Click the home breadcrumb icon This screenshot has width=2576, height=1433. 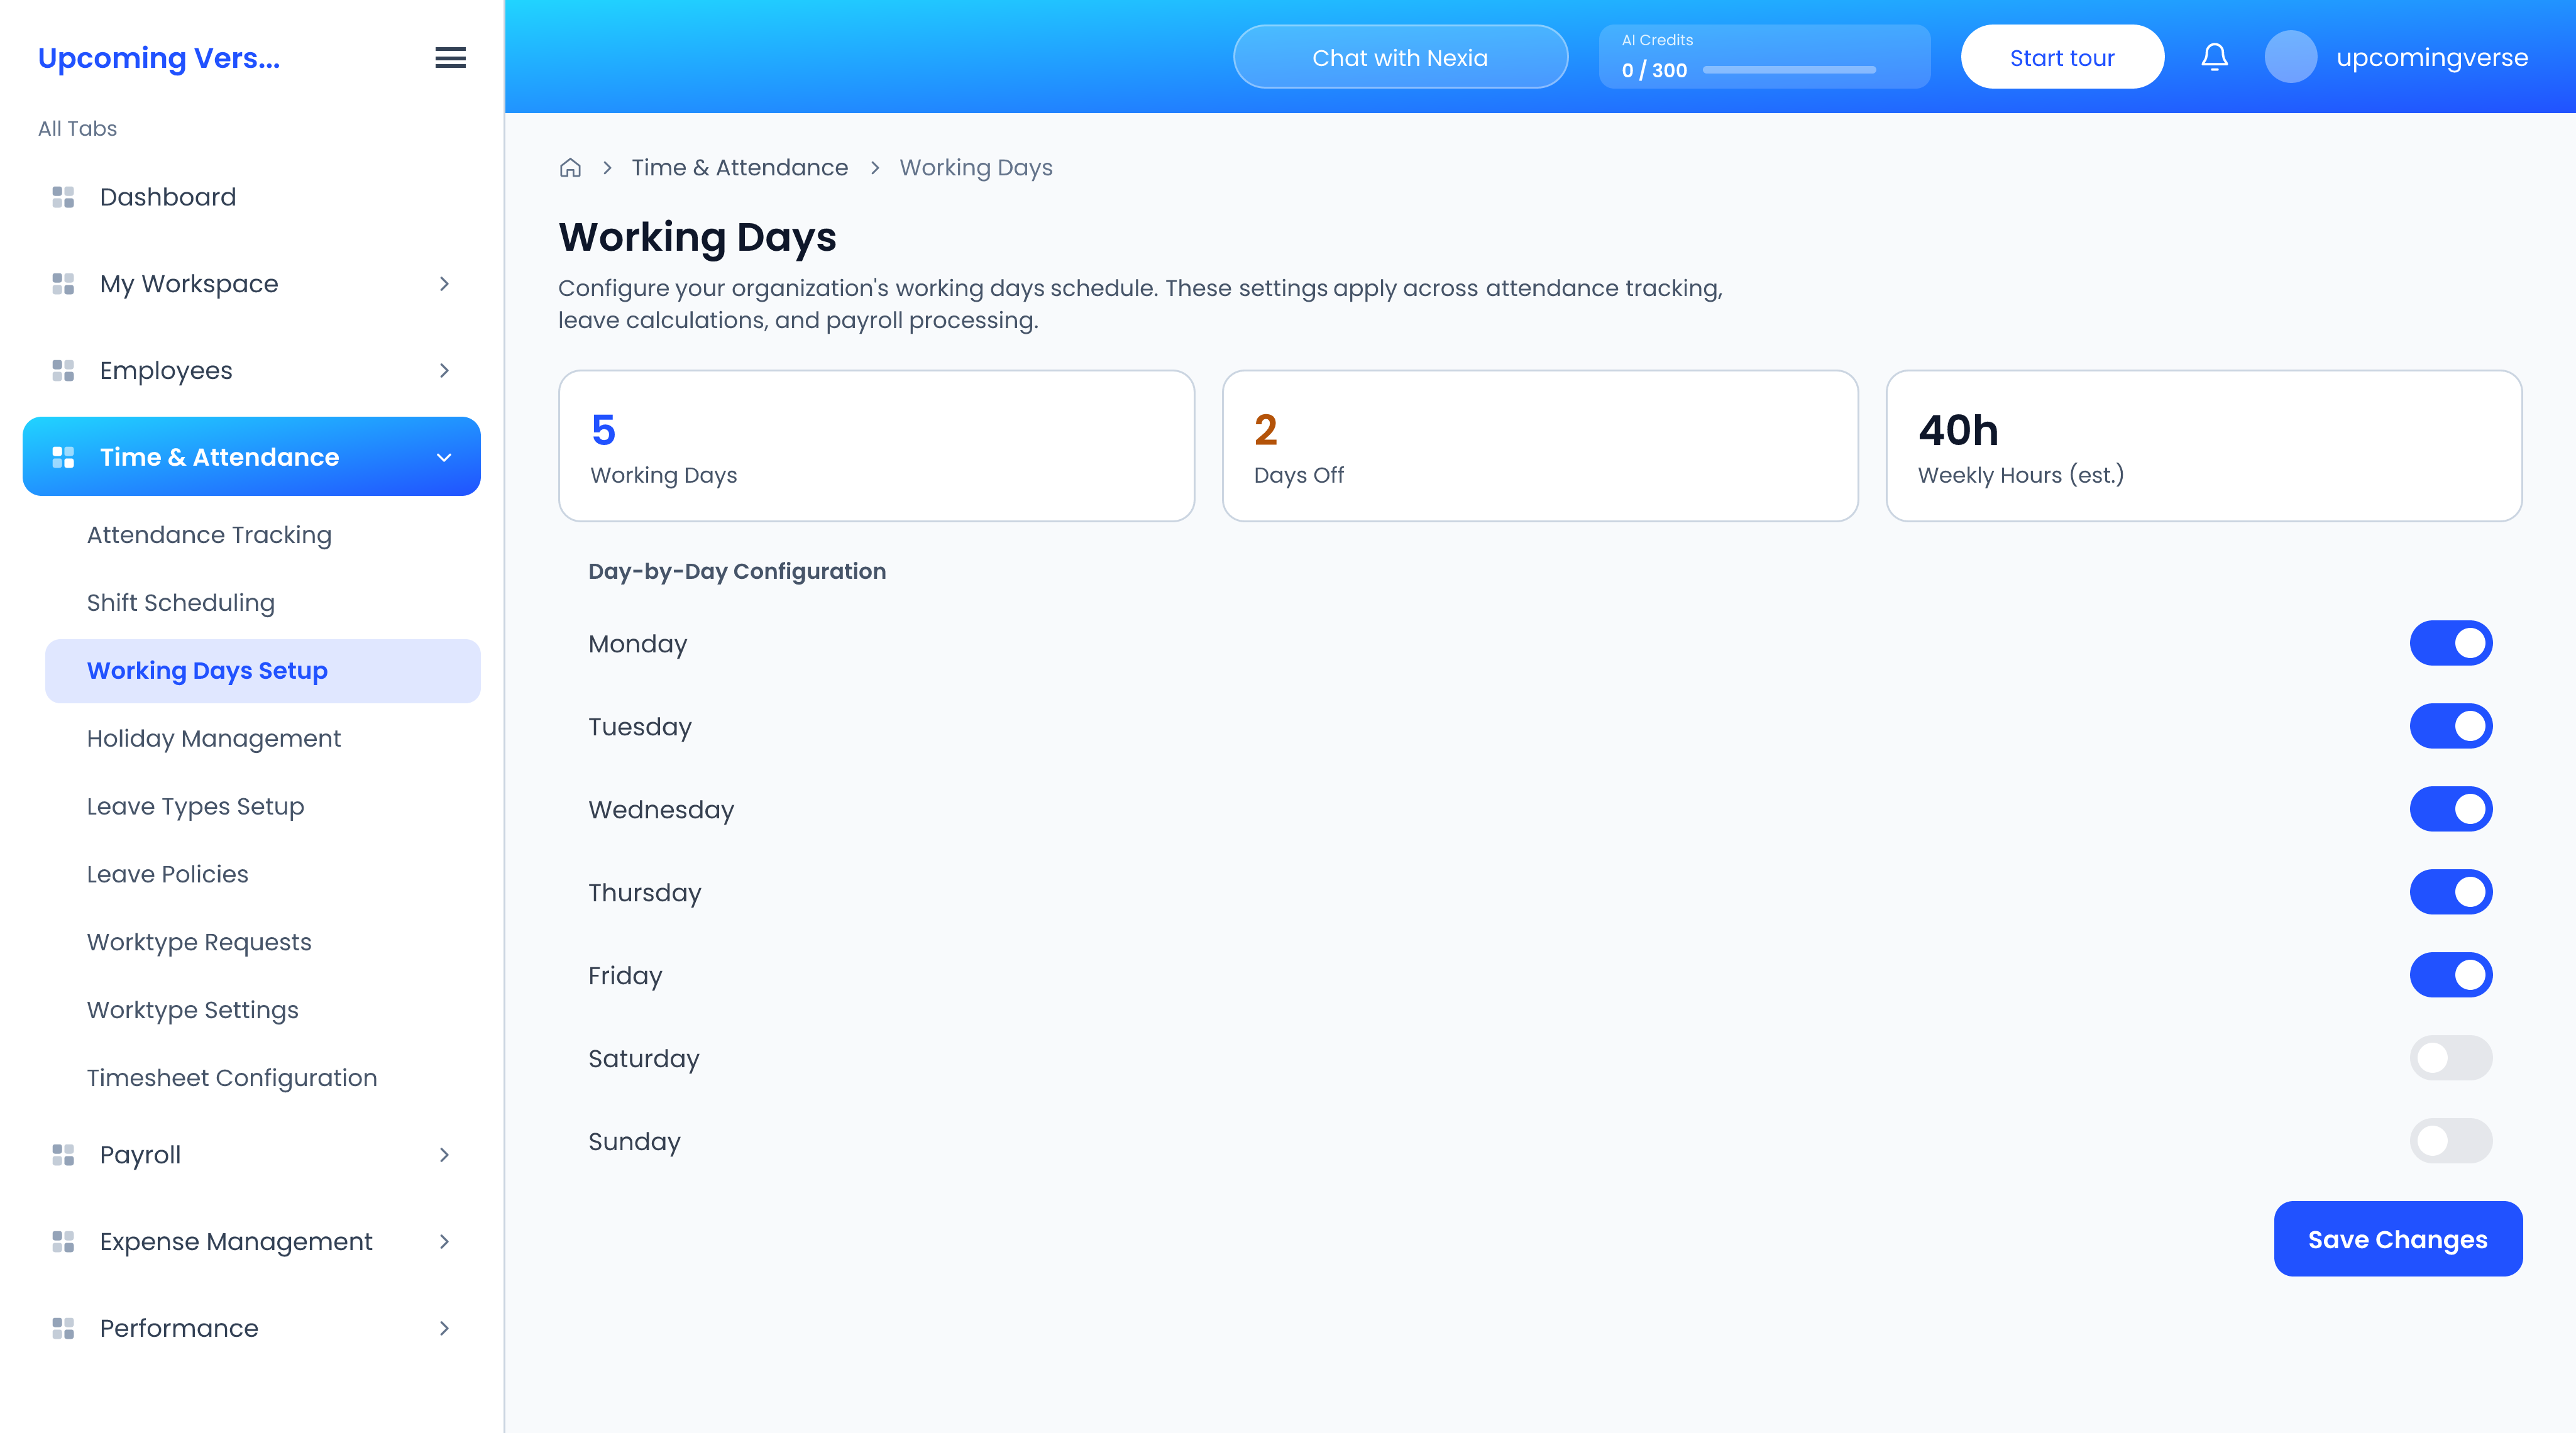click(570, 168)
